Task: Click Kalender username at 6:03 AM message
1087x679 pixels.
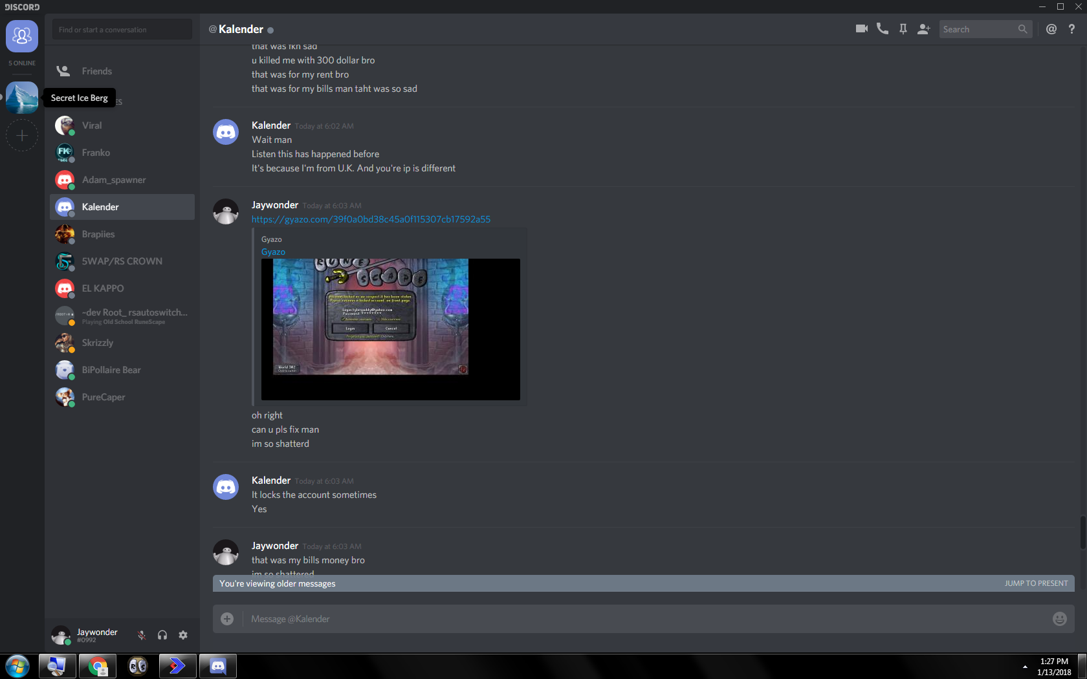Action: pos(271,480)
